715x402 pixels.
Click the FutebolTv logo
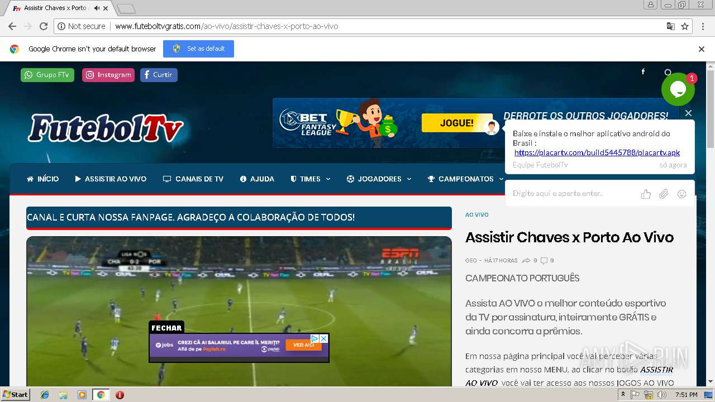click(x=106, y=128)
